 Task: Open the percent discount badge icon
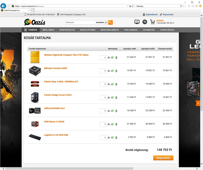pyautogui.click(x=145, y=22)
